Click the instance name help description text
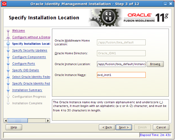 pyautogui.click(x=110, y=106)
